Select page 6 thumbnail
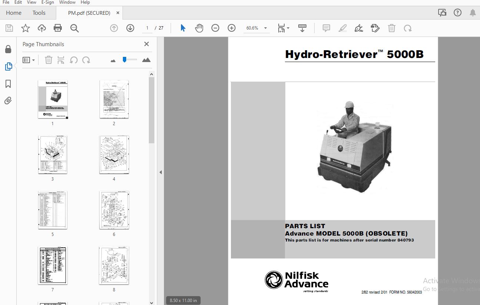This screenshot has height=305, width=480. coord(114,210)
